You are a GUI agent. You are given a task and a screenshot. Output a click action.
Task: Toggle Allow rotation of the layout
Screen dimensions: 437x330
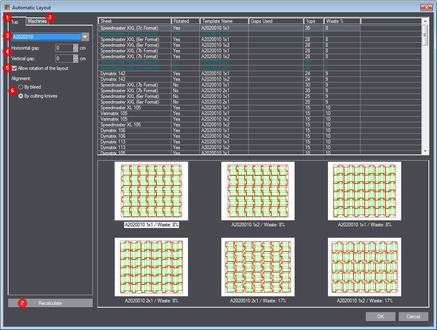(x=15, y=68)
